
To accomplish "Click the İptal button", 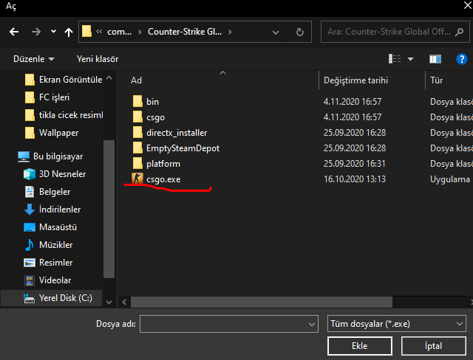I will click(434, 346).
